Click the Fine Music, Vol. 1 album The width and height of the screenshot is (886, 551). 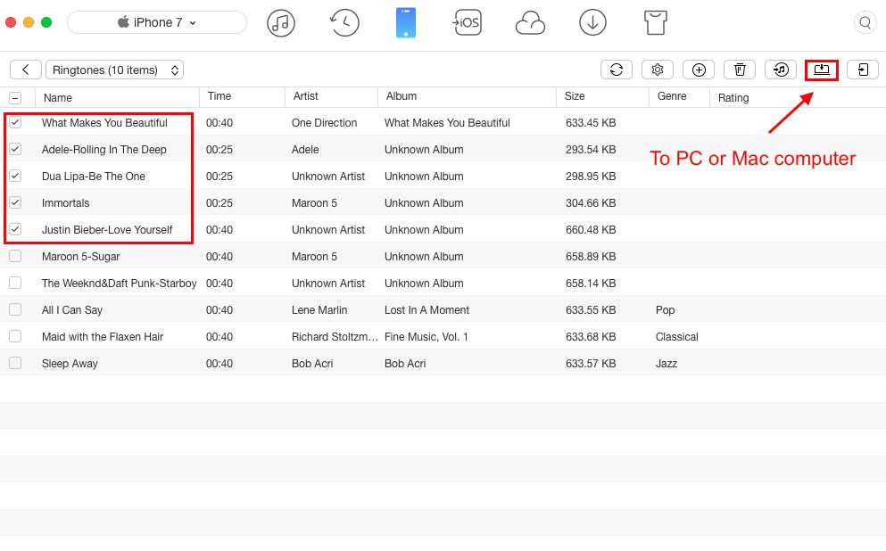[426, 336]
